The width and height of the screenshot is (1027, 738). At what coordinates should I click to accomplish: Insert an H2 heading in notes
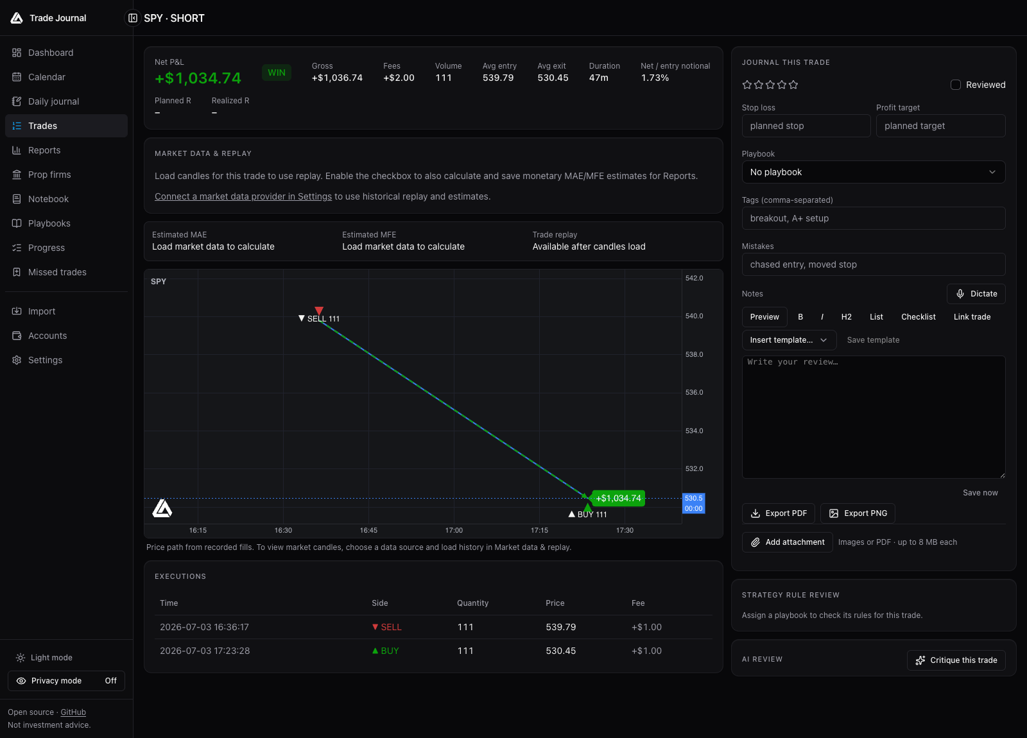click(x=847, y=317)
